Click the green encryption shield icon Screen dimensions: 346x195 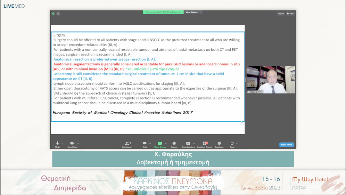point(53,13)
